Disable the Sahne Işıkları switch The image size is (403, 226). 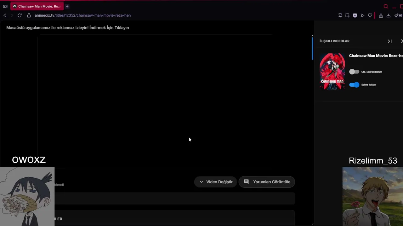coord(354,85)
